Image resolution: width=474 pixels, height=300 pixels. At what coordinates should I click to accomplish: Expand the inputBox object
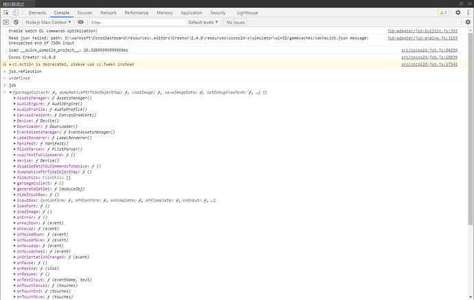14,200
